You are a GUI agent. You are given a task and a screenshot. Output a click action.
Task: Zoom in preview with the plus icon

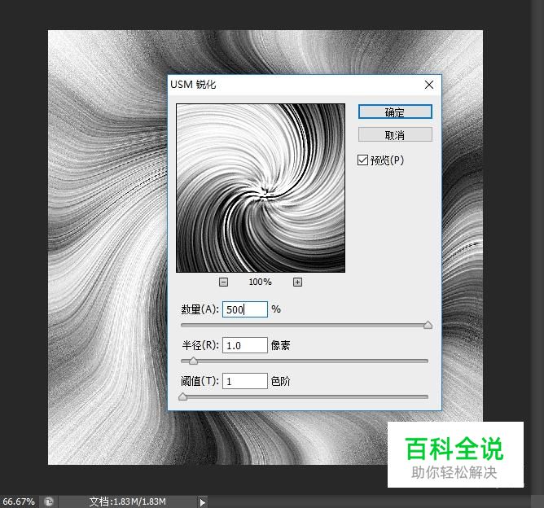(x=297, y=282)
